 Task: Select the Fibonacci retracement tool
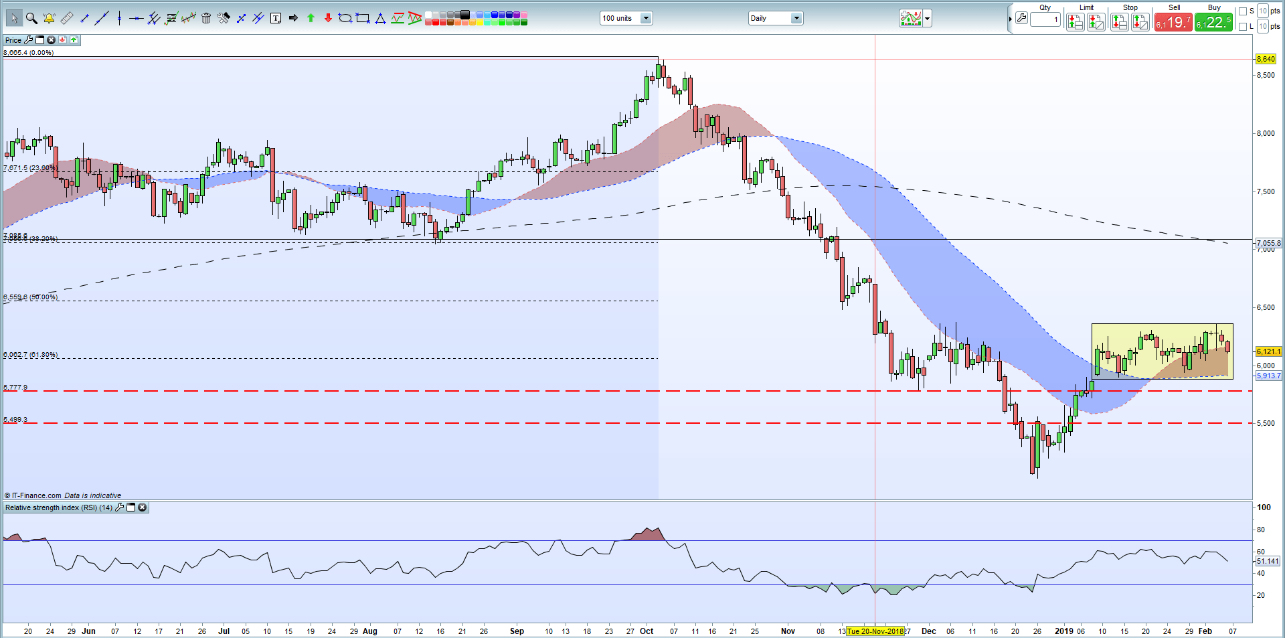(171, 18)
